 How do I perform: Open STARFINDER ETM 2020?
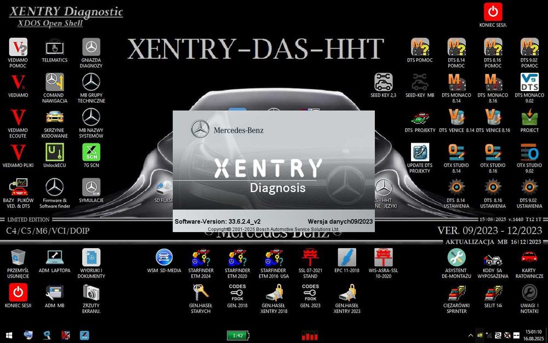[x=237, y=257]
